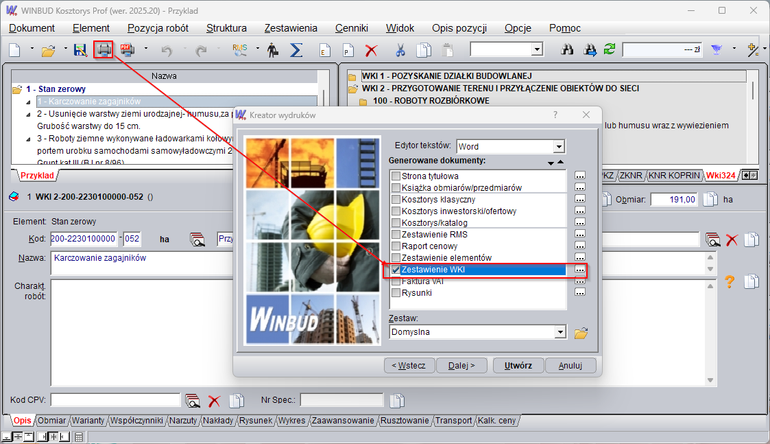Viewport: 770px width, 444px height.
Task: Go to next step with Dalej
Action: (461, 366)
